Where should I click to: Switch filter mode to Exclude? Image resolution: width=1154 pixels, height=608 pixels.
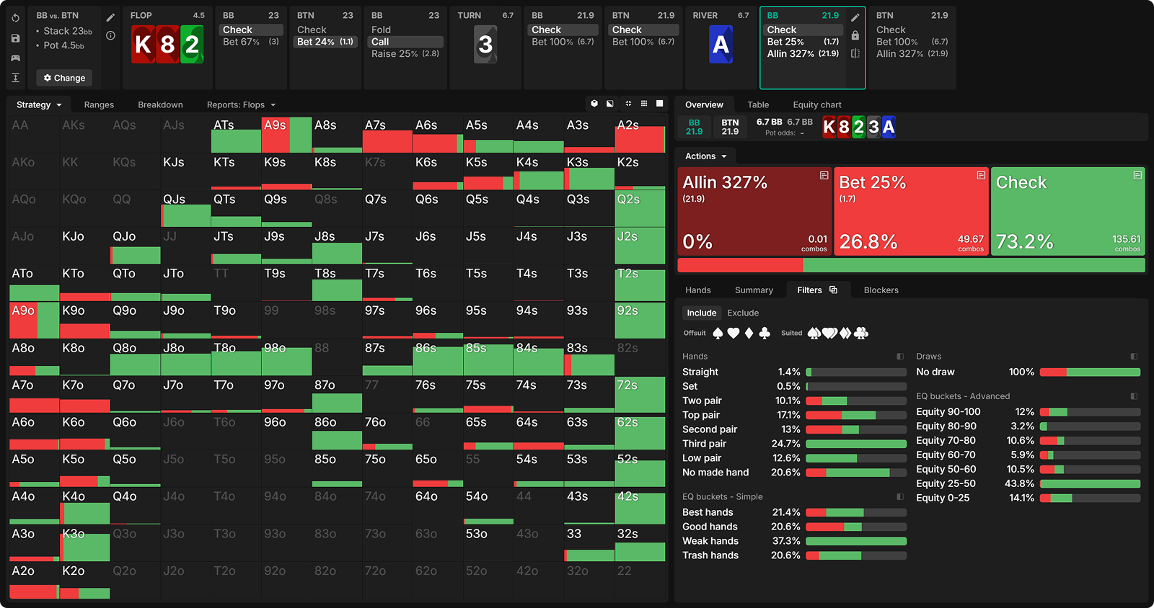(x=742, y=313)
